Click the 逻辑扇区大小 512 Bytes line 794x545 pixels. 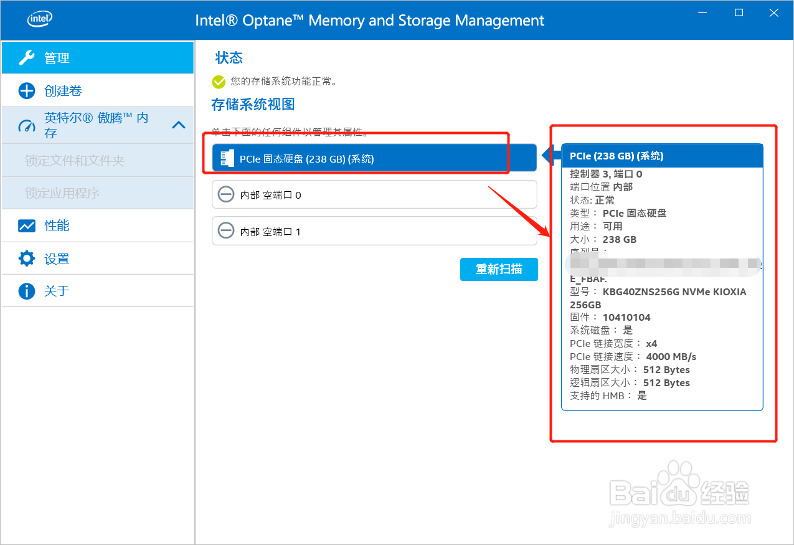coord(630,383)
